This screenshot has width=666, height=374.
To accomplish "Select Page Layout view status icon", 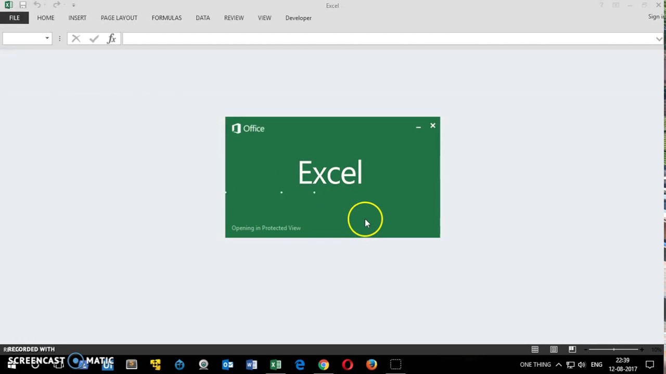I will 554,350.
